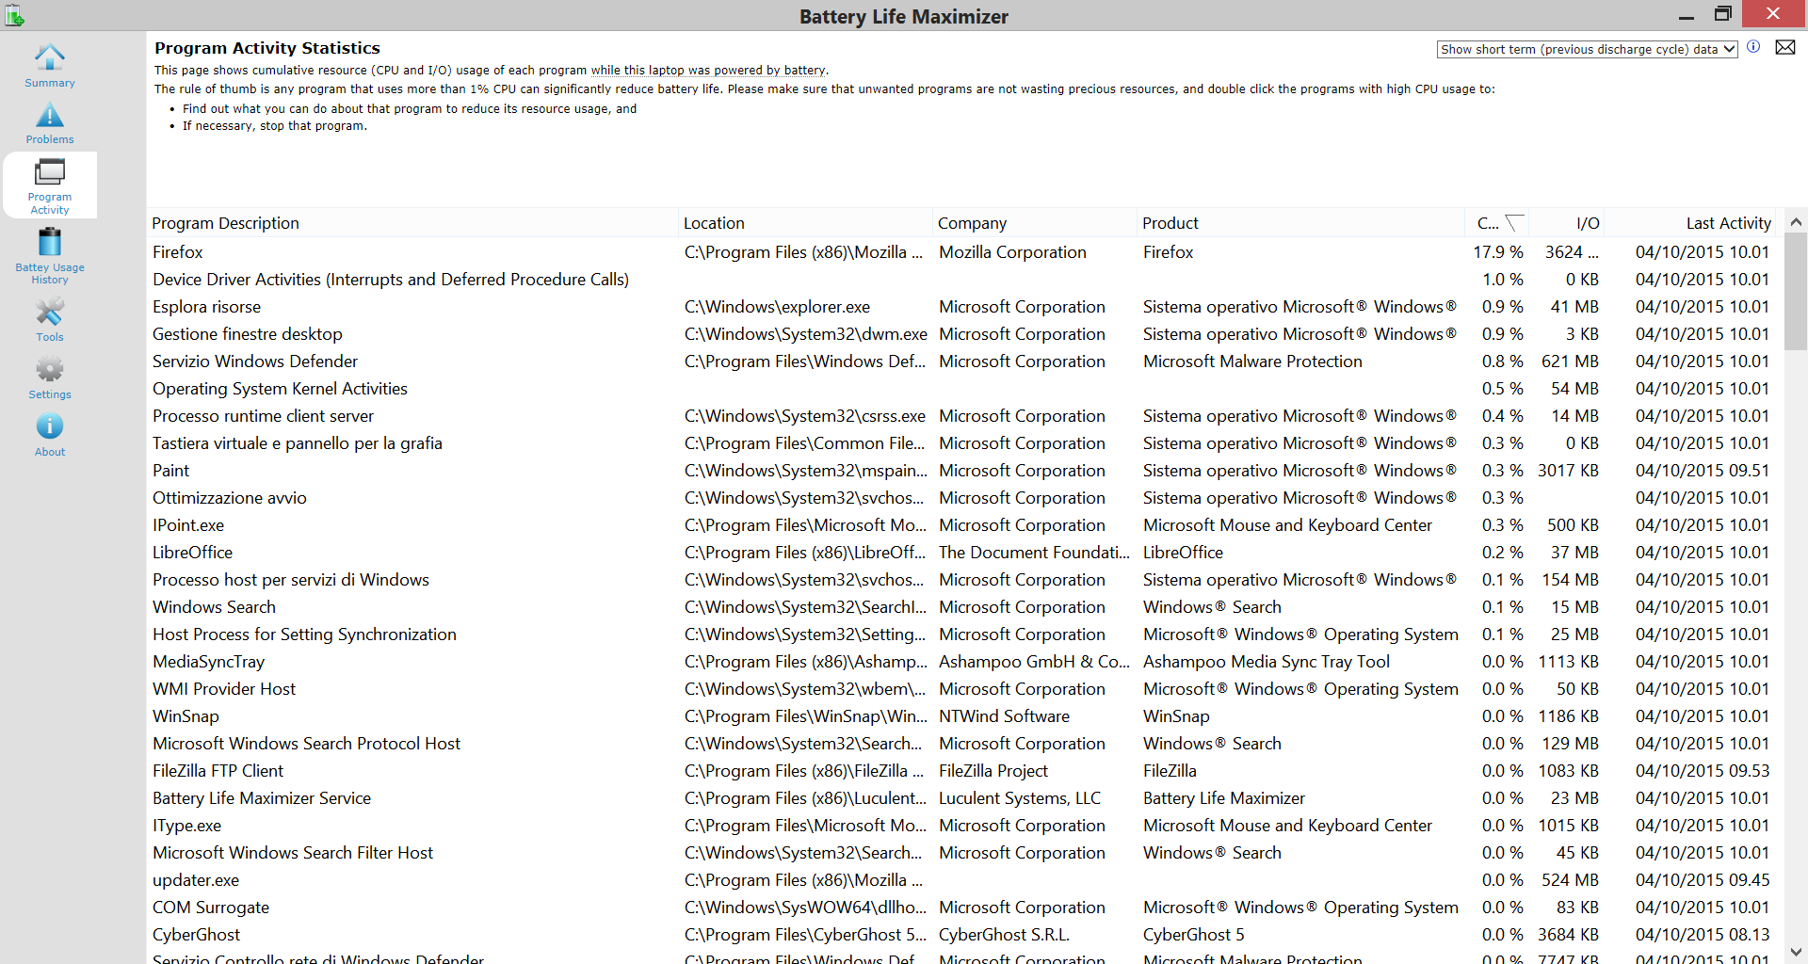This screenshot has width=1808, height=964.
Task: Click the Battery Life Maximizer title icon
Action: [14, 15]
